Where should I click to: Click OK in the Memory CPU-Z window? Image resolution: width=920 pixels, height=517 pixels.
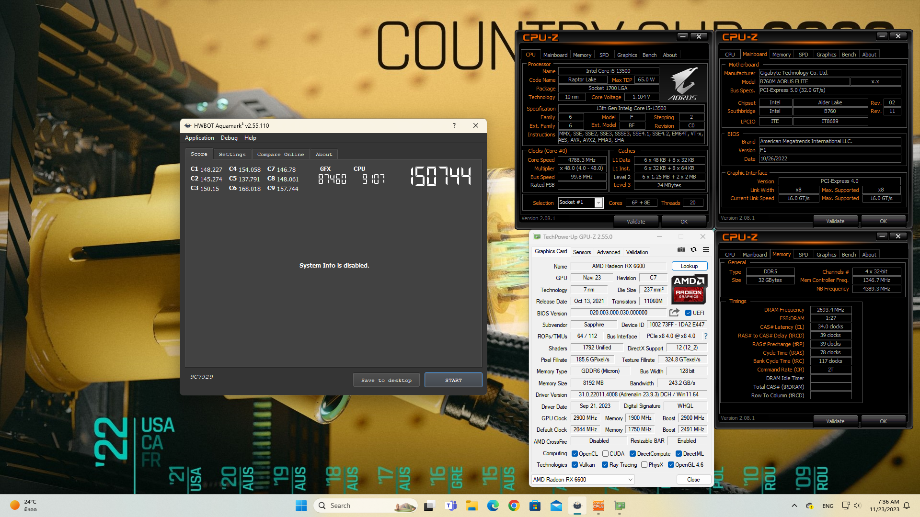883,421
